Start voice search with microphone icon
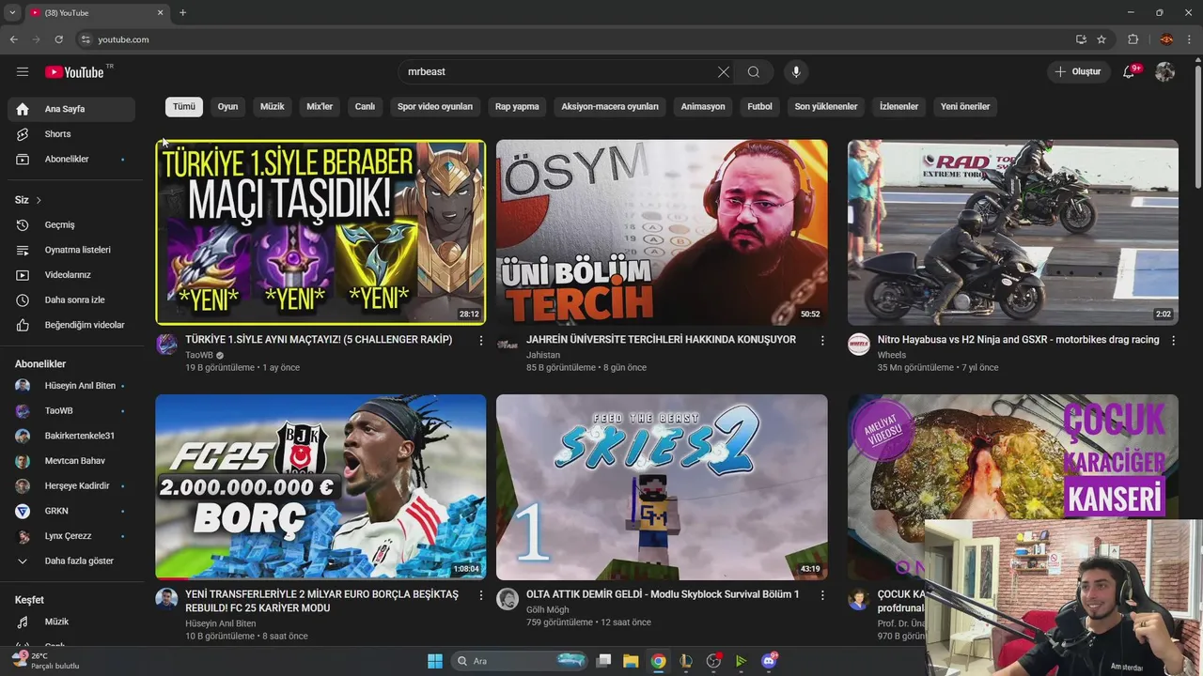 pos(796,72)
